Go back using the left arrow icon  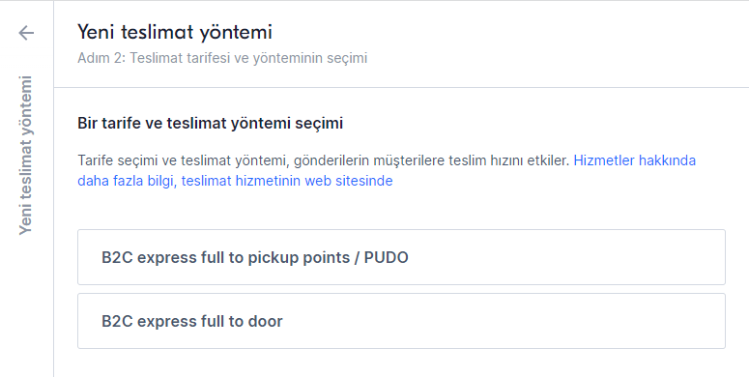(x=26, y=33)
